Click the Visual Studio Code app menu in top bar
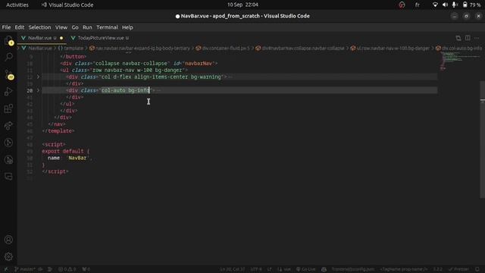 [x=67, y=5]
